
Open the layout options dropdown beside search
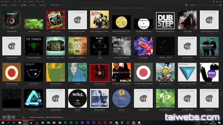pos(186,5)
